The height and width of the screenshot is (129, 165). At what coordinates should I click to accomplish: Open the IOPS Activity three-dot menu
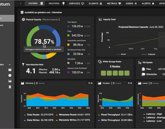coord(35,83)
